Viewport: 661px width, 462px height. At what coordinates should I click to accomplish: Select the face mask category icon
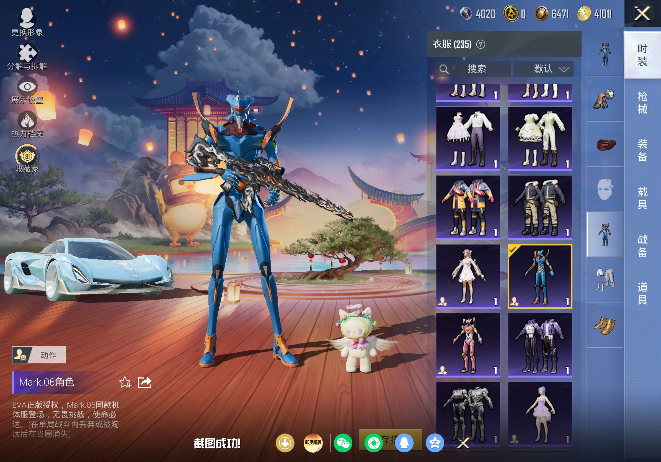pos(605,189)
